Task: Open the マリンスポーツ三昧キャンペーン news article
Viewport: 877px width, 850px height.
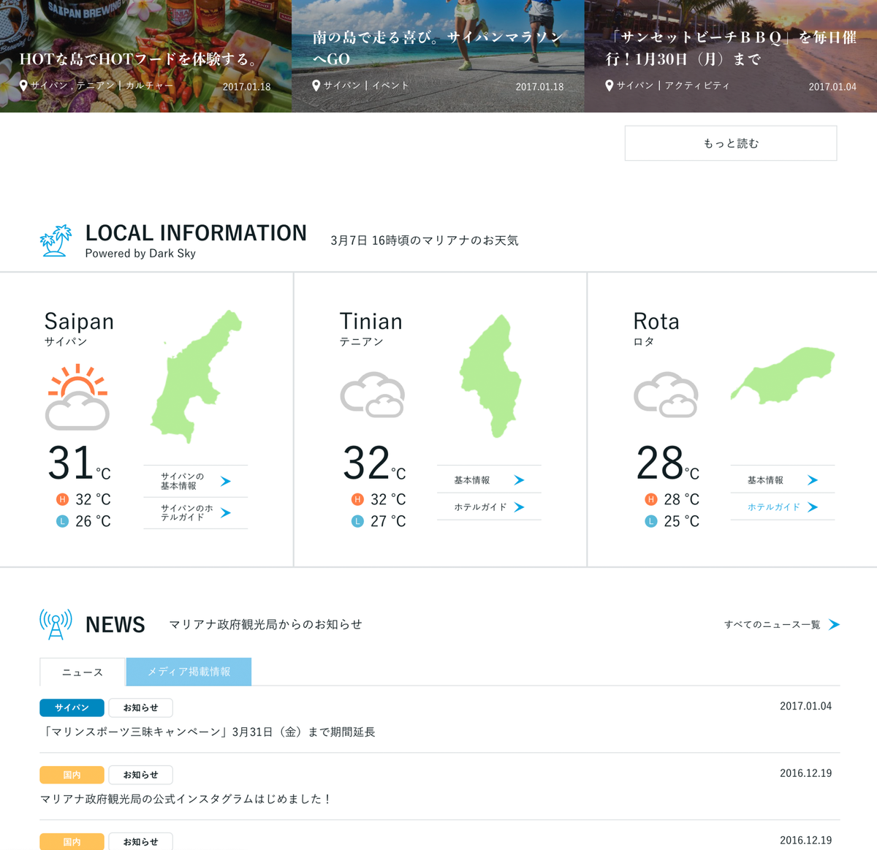Action: pyautogui.click(x=208, y=732)
